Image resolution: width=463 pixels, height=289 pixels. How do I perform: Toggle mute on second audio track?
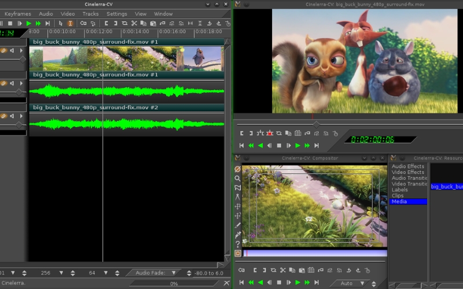(x=12, y=116)
